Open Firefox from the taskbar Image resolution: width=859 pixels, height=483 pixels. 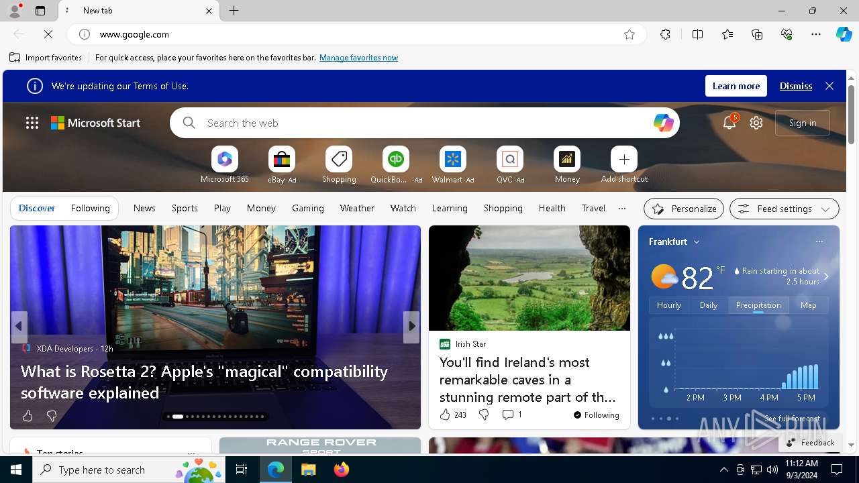pyautogui.click(x=342, y=470)
